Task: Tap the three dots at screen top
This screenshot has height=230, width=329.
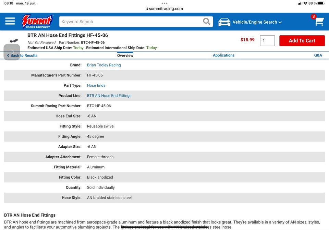Action: (x=164, y=3)
